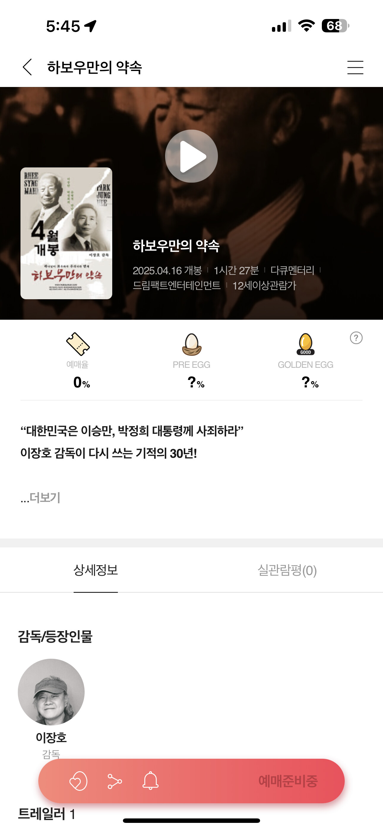Screen dimensions: 383x830
Task: Switch to the 상세정보 tab
Action: (x=96, y=570)
